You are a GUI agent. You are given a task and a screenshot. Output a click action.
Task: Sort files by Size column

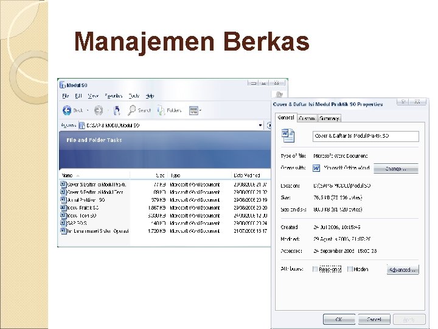point(148,175)
